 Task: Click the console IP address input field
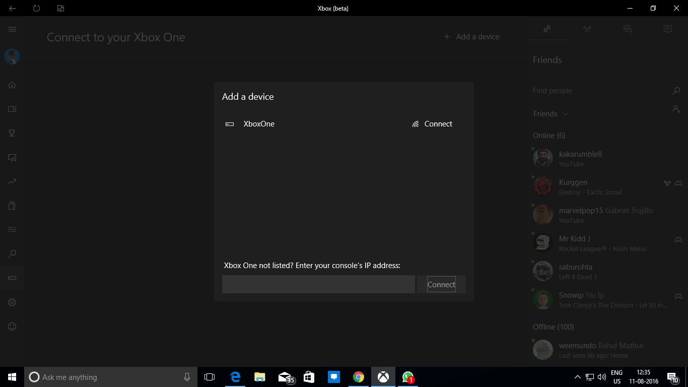point(318,284)
